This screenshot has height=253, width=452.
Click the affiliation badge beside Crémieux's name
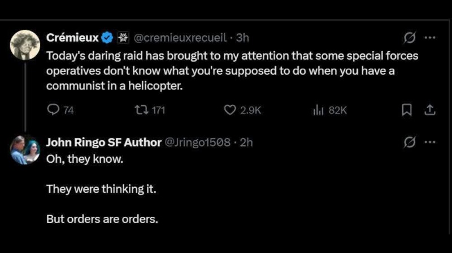point(123,38)
